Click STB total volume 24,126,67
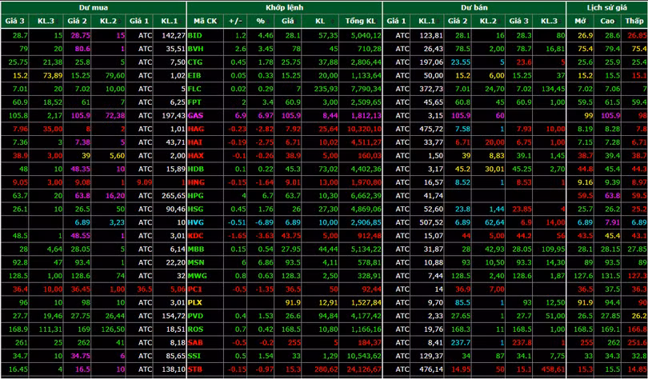Viewport: 648px width, 379px height. pyautogui.click(x=363, y=369)
